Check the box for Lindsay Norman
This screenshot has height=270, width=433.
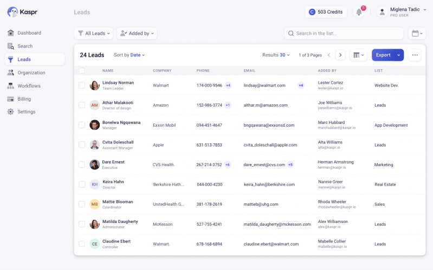pos(82,85)
